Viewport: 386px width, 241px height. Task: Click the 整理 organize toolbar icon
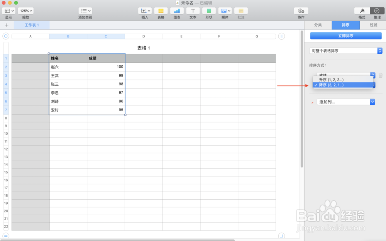pos(377,11)
